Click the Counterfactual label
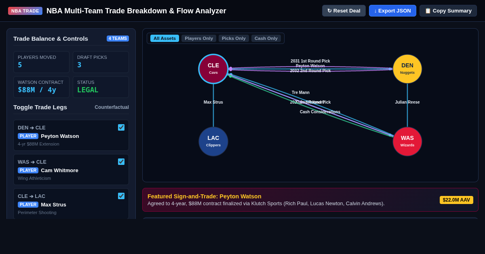Viewport: 485px width, 254px height. coord(112,107)
